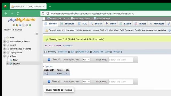Image resolution: width=171 pixels, height=96 pixels.
Task: Focus the Filter rows box above results
Action: tap(121, 60)
